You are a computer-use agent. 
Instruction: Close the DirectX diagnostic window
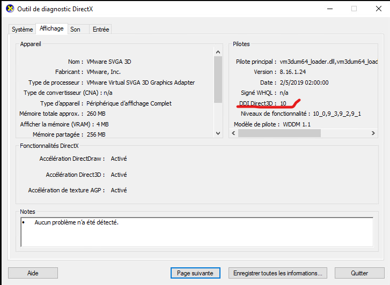pyautogui.click(x=379, y=9)
